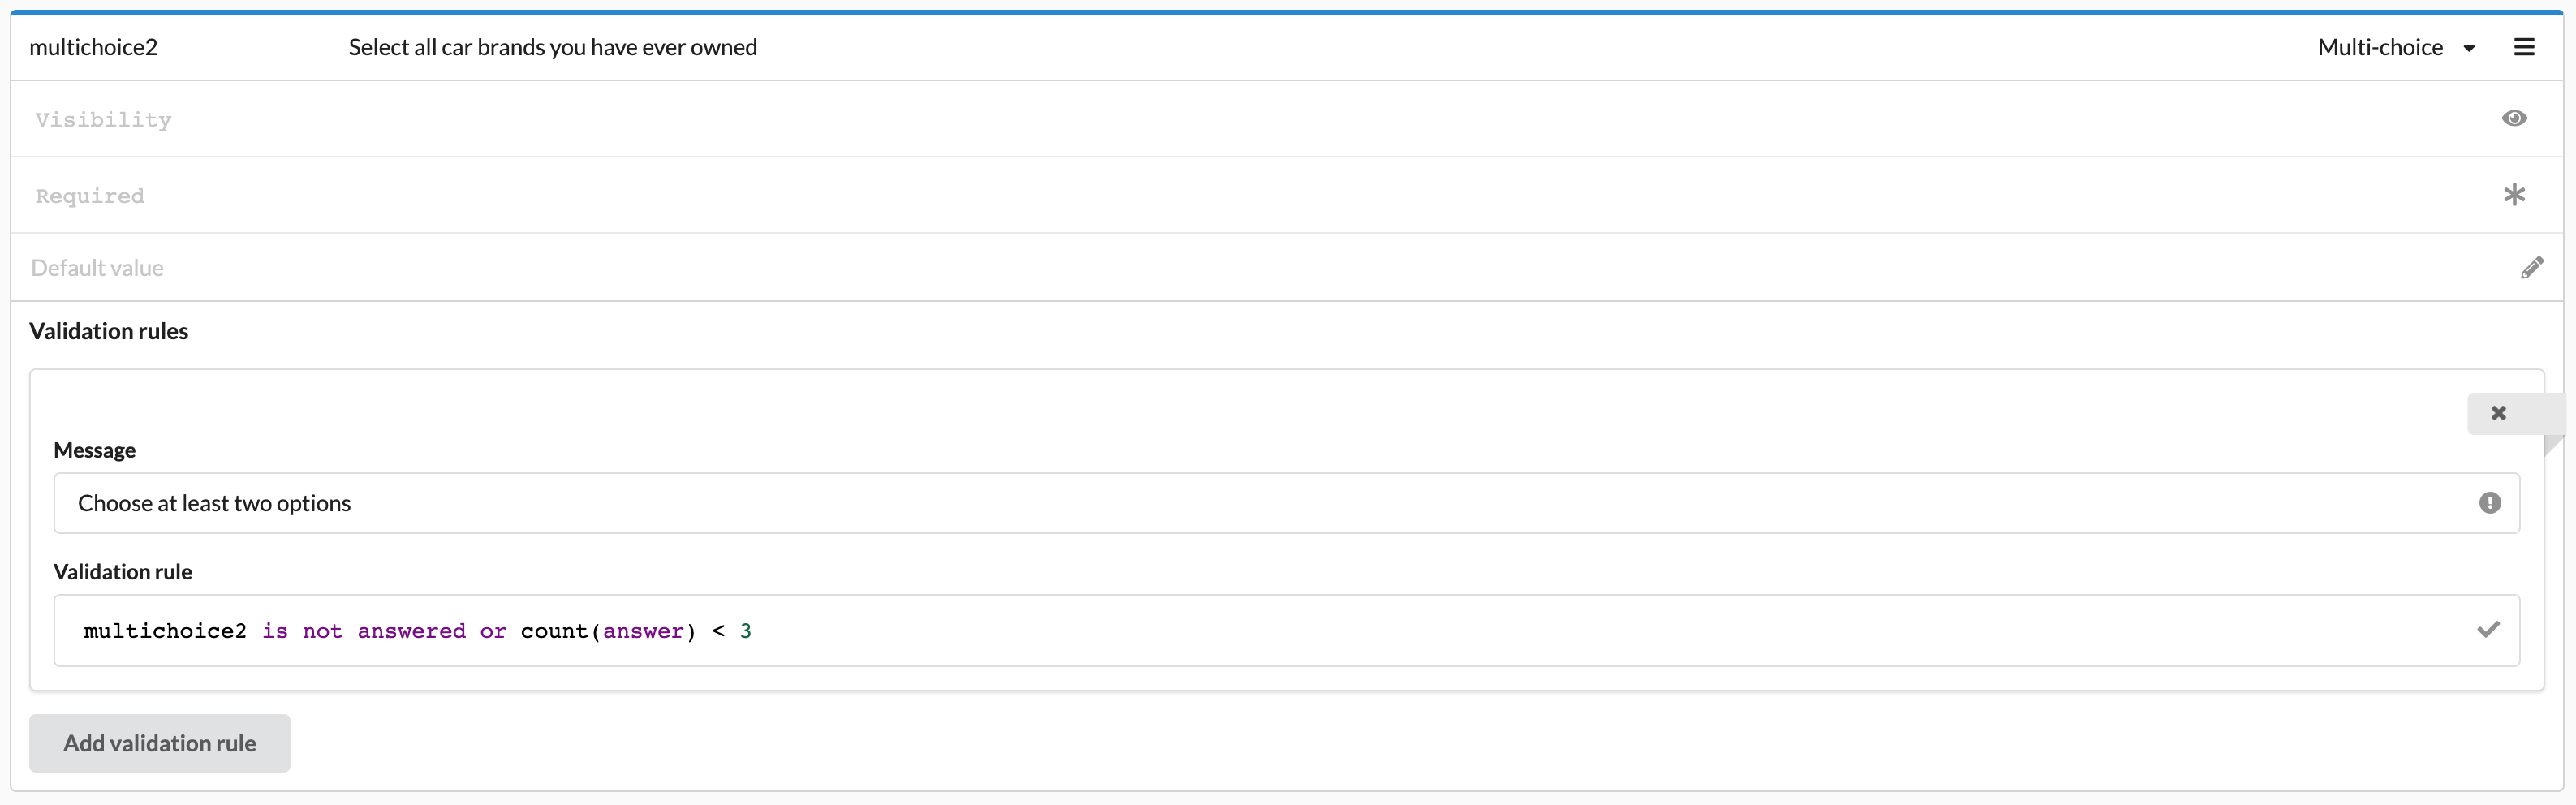Click the Validation rules section heading
The width and height of the screenshot is (2576, 805).
tap(109, 331)
